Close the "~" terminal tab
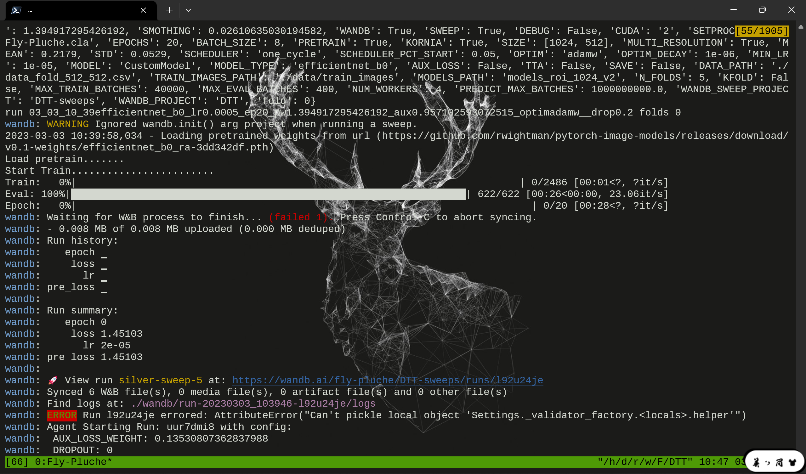The width and height of the screenshot is (806, 474). coord(143,10)
